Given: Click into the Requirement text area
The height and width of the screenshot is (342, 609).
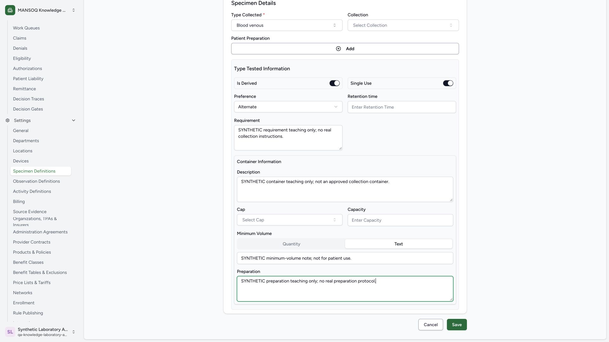Looking at the screenshot, I should point(288,138).
